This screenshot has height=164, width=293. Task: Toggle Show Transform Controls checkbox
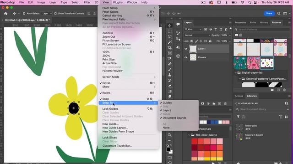pyautogui.click(x=55, y=13)
